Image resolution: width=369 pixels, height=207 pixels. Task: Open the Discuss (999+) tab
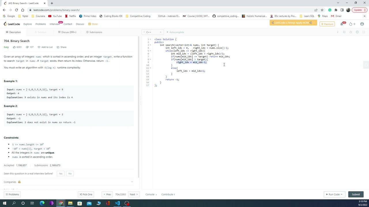point(67,32)
